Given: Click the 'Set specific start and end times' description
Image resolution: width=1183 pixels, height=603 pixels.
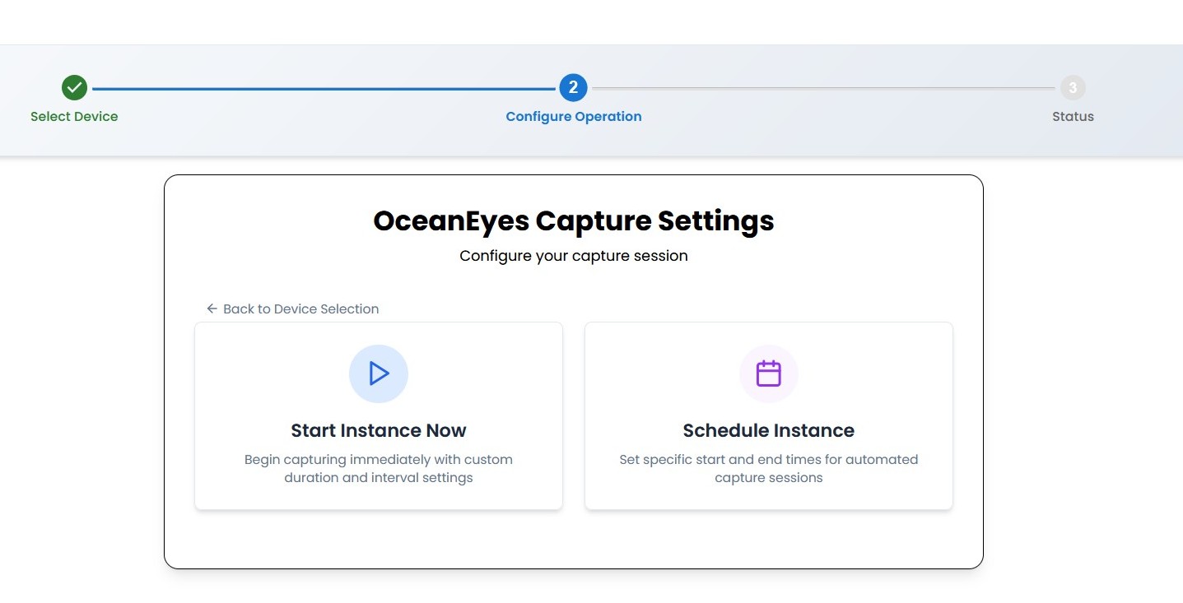Looking at the screenshot, I should pyautogui.click(x=769, y=468).
